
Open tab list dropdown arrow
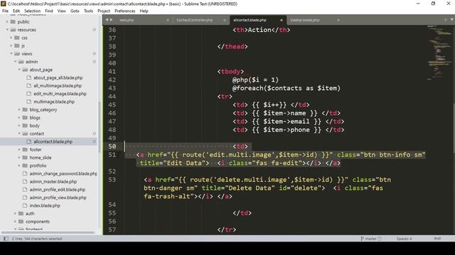452,20
